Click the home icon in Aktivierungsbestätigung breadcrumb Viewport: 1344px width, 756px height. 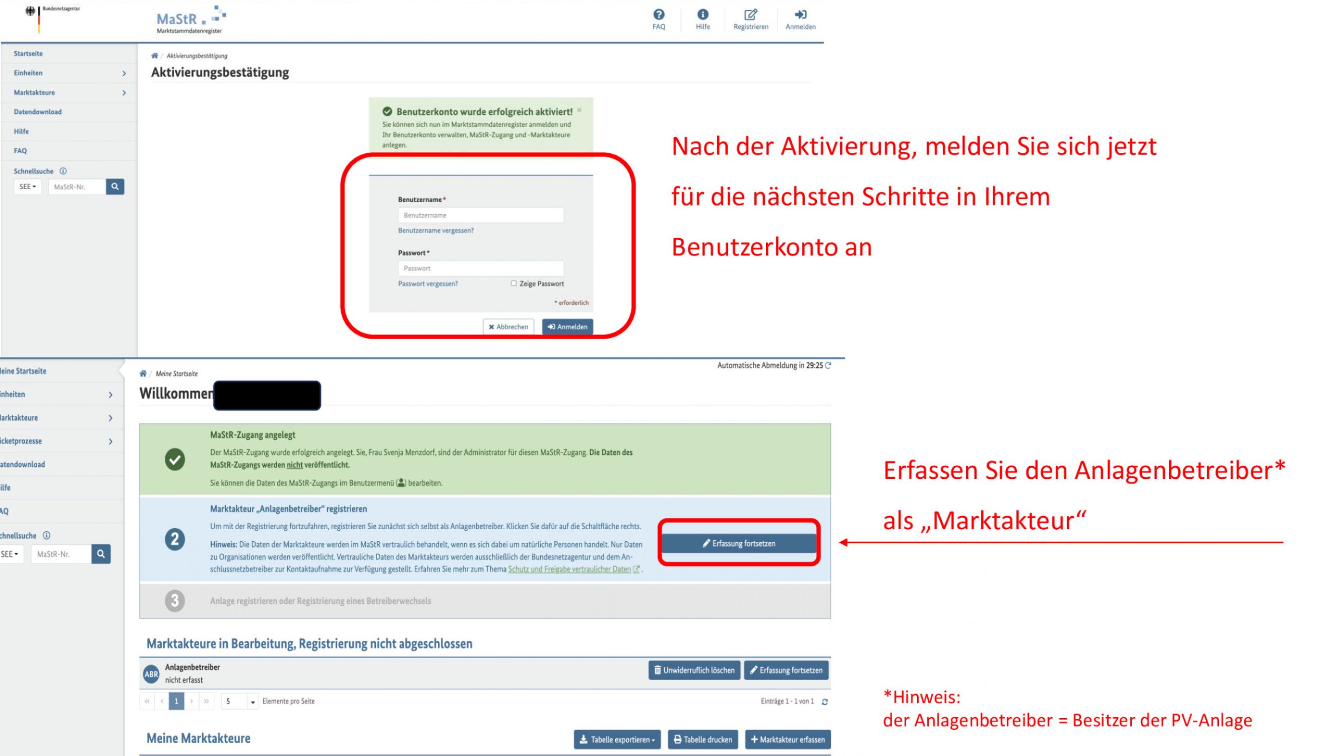pos(154,56)
